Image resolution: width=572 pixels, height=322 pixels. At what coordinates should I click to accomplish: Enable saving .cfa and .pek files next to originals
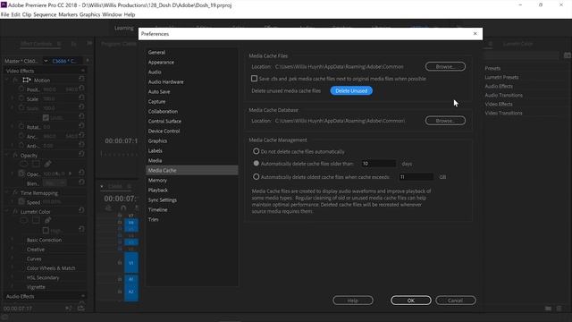(254, 79)
